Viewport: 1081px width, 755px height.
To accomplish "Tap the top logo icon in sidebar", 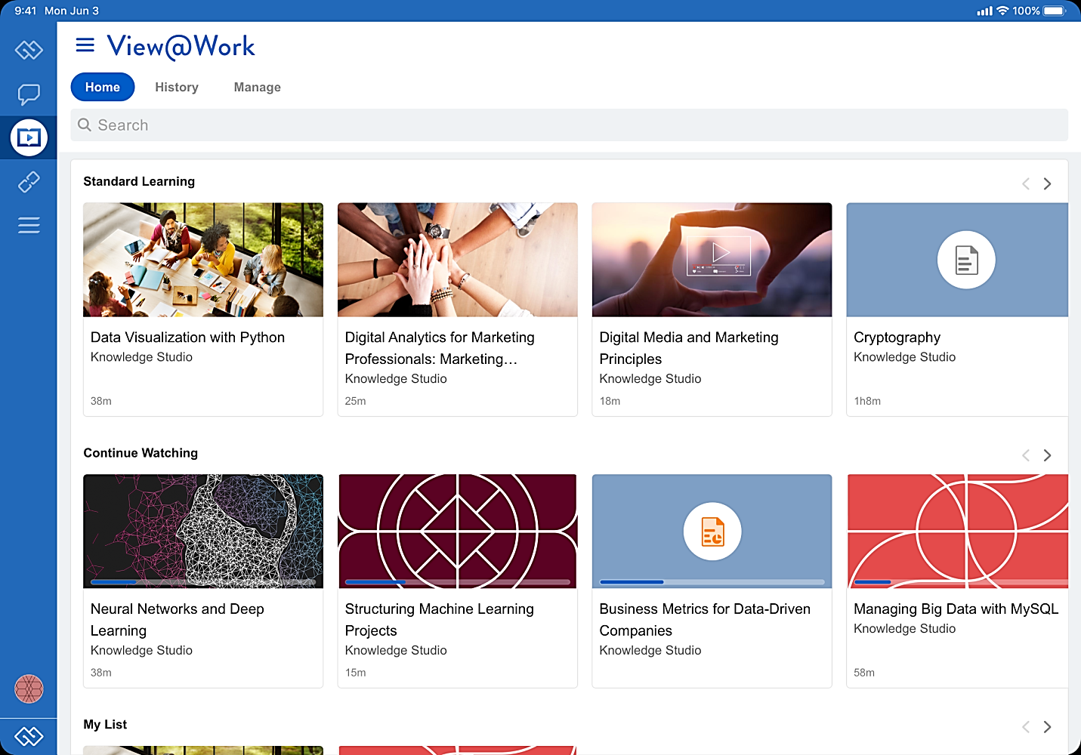I will coord(29,50).
